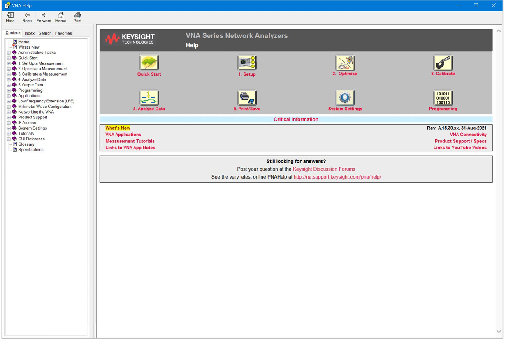Expand the Quick Start tree node
The image size is (506, 341).
coord(9,58)
